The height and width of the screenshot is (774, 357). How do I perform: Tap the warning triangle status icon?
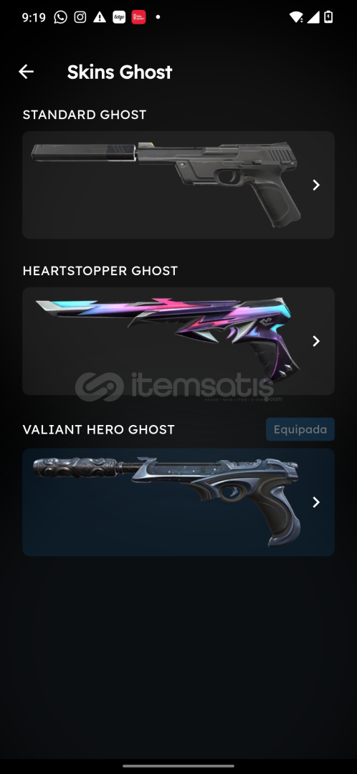click(x=99, y=17)
